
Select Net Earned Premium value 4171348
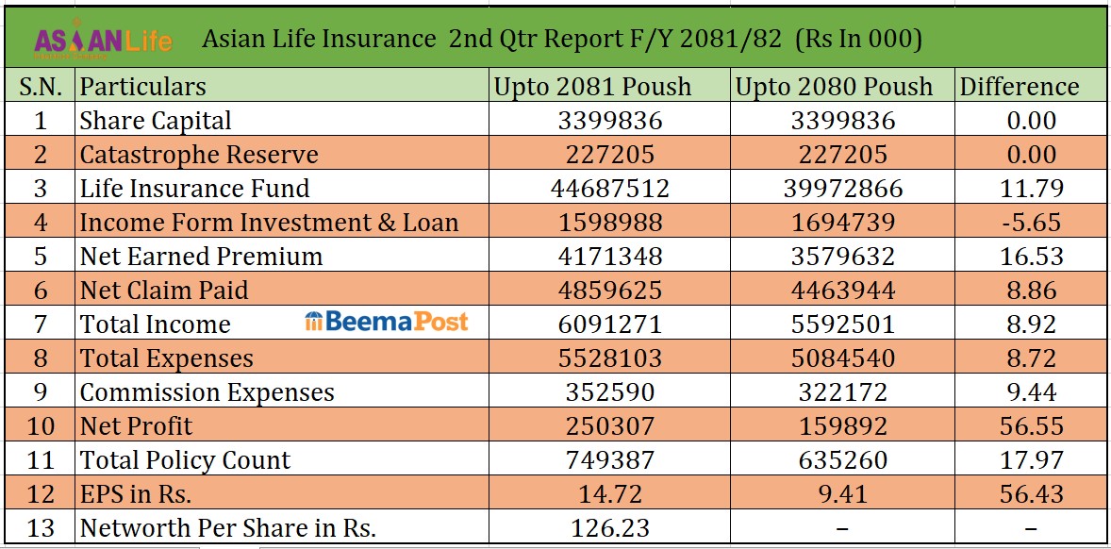(x=610, y=257)
